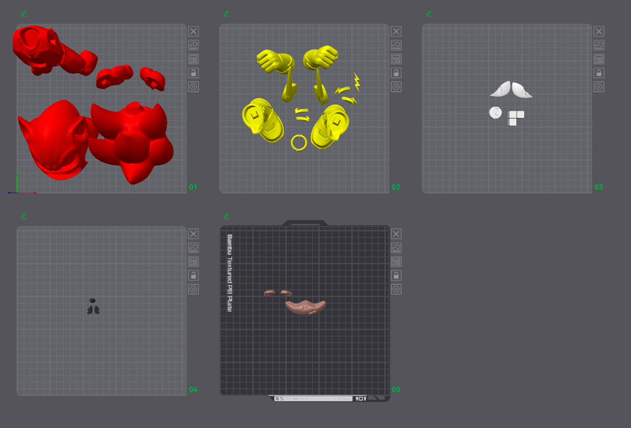Viewport: 631px width, 428px height.
Task: Edit the name of plate 02
Action: (227, 13)
